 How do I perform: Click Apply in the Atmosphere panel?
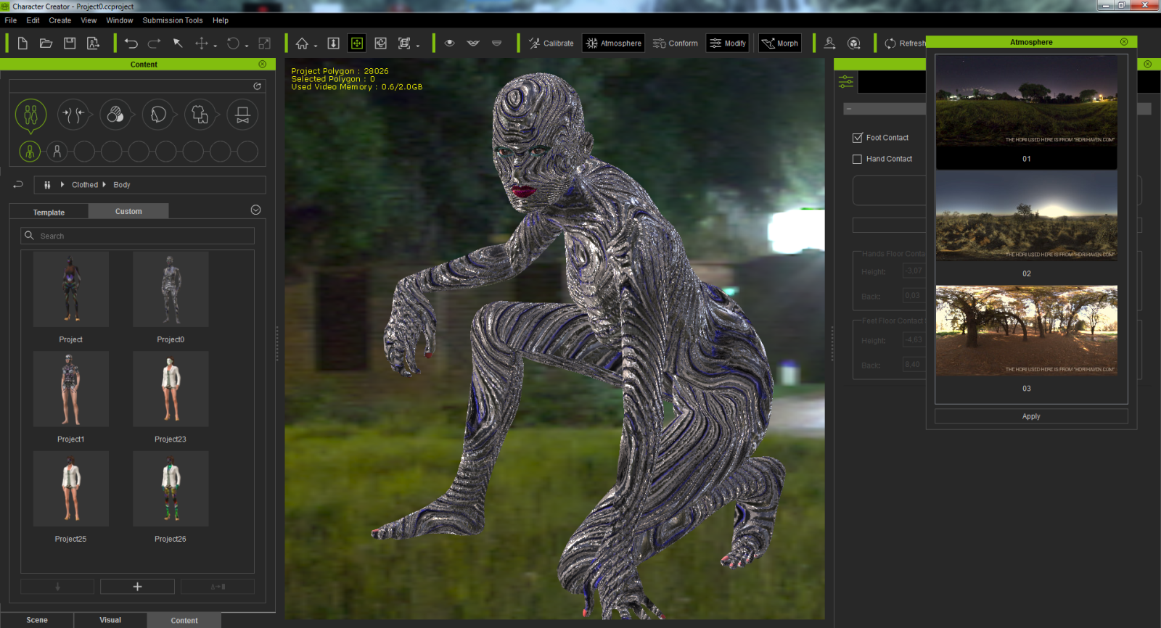(x=1031, y=416)
